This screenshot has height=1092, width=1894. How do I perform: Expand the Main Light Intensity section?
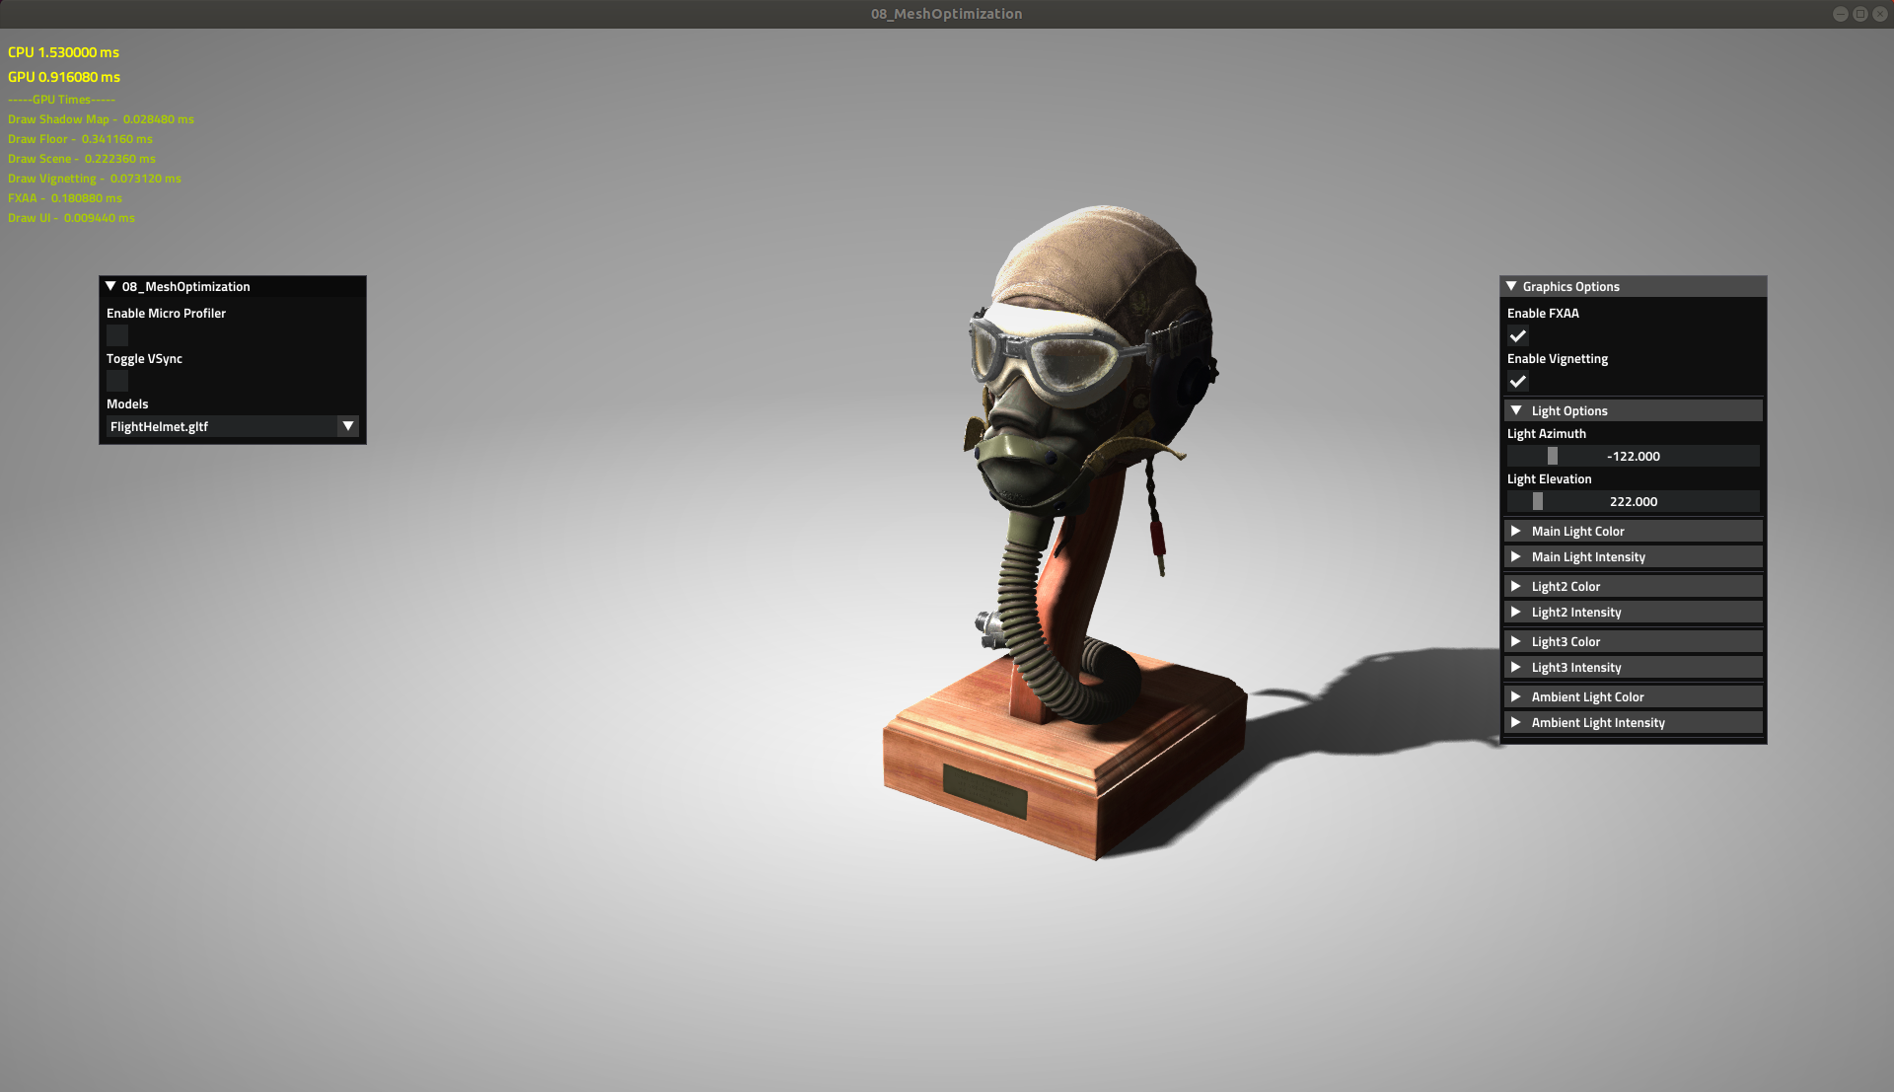coord(1517,556)
